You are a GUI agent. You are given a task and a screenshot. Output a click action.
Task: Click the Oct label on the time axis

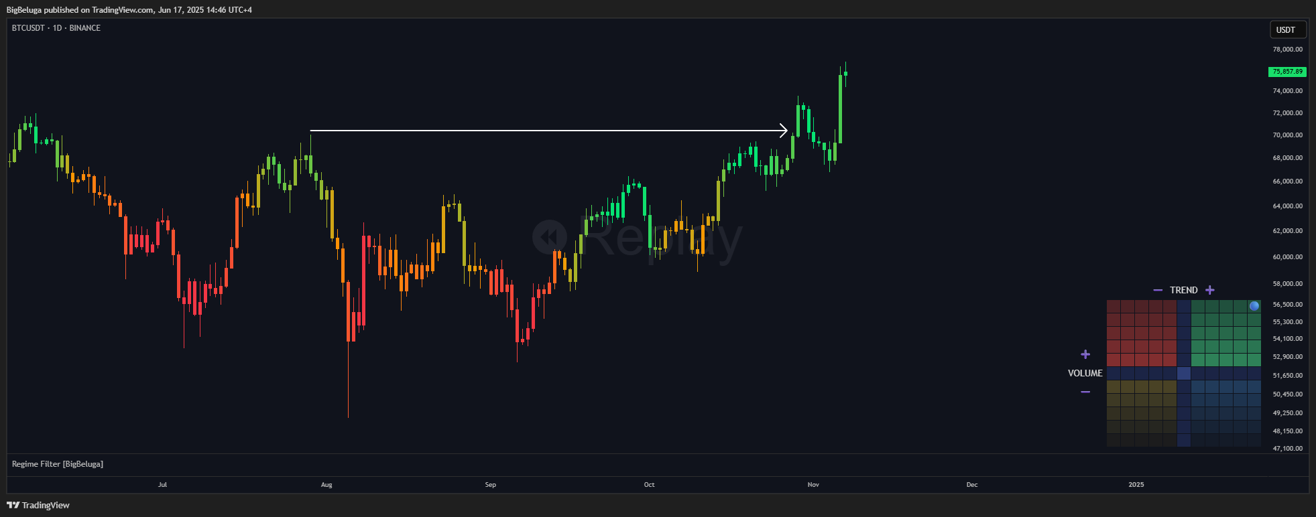tap(649, 484)
